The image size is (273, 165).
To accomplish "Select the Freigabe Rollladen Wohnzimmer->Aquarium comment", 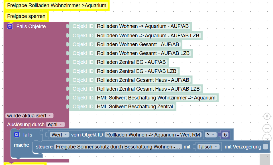I will point(57,5).
